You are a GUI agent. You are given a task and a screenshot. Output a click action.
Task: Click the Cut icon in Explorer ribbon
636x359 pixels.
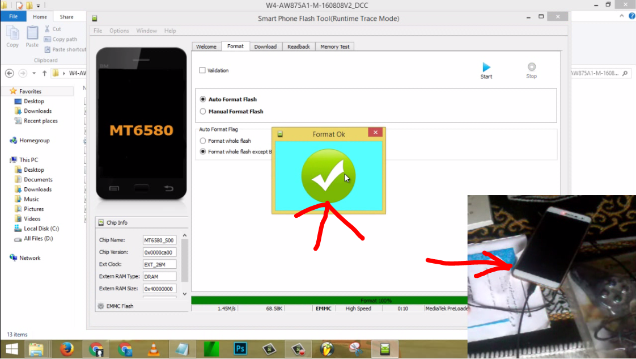(x=47, y=29)
